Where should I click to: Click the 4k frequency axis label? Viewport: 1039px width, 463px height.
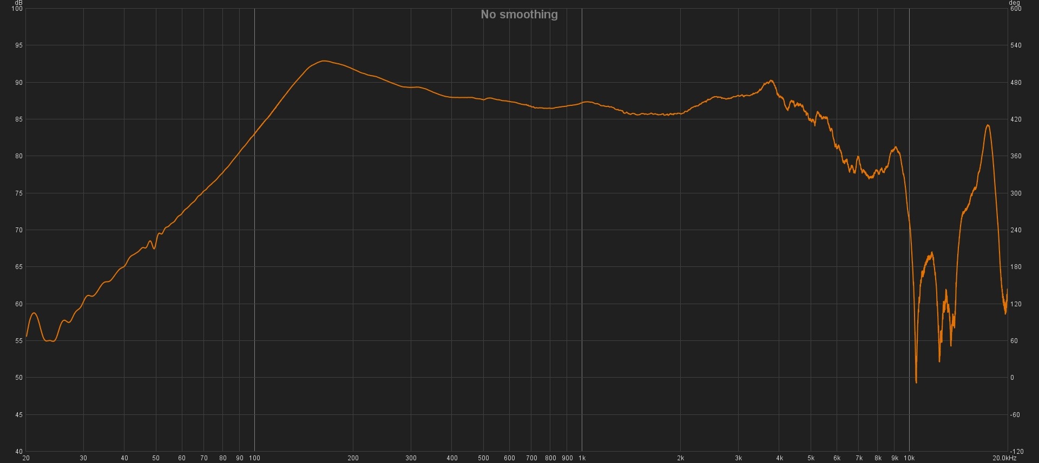(x=779, y=458)
